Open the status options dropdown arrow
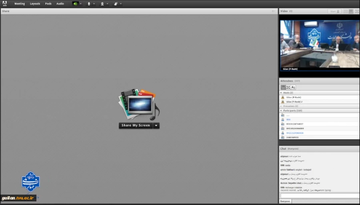The height and width of the screenshot is (205, 360). 121,4
